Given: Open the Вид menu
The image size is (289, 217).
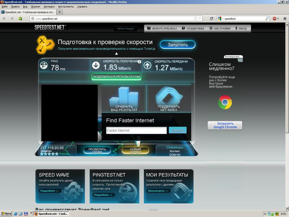Looking at the screenshot, I should coord(25,7).
